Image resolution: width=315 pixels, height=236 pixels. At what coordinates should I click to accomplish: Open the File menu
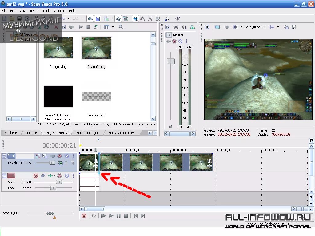click(4, 11)
